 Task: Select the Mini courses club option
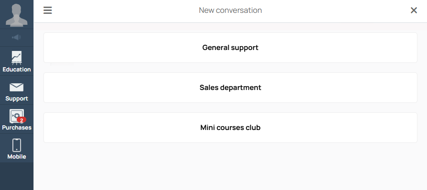pyautogui.click(x=230, y=128)
